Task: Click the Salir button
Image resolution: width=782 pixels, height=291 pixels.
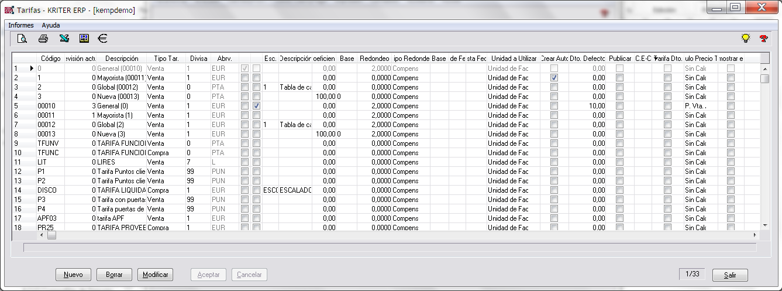Action: (729, 275)
